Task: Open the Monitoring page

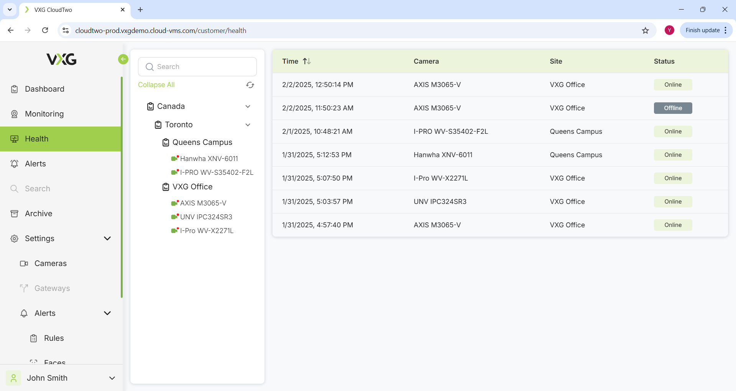Action: coord(44,114)
